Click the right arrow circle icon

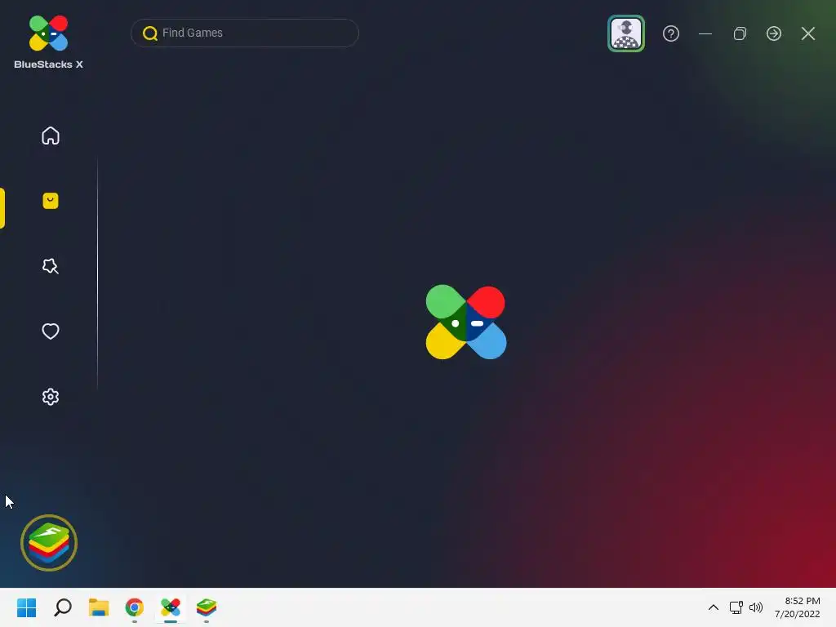[x=774, y=33]
